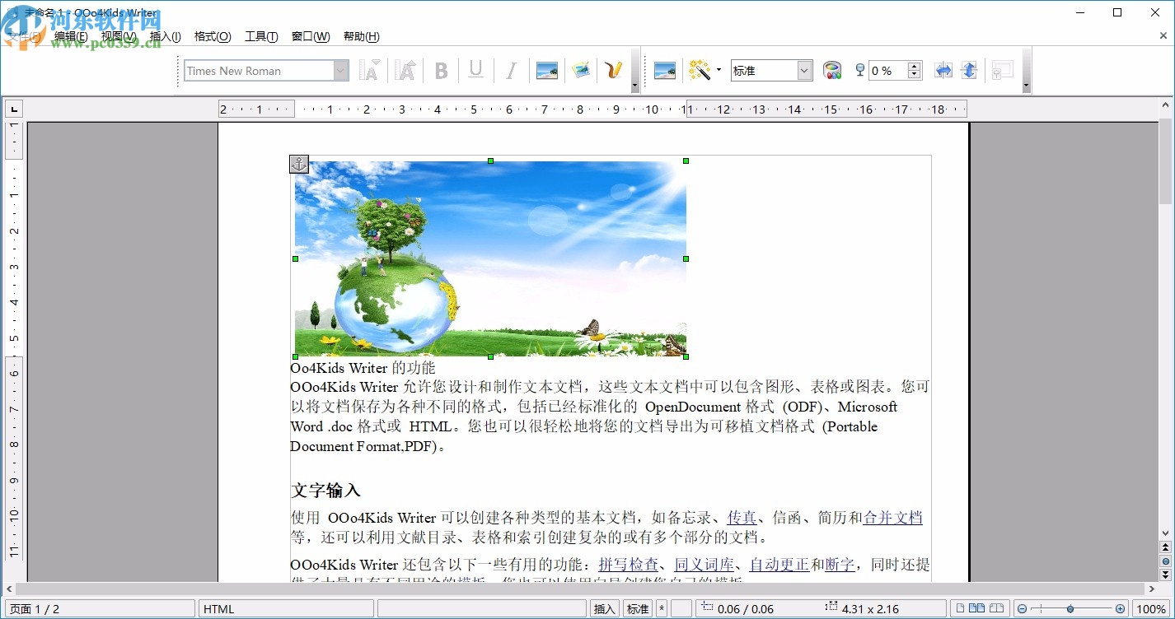
Task: Click the zoom slider handle in status bar
Action: [x=1070, y=609]
